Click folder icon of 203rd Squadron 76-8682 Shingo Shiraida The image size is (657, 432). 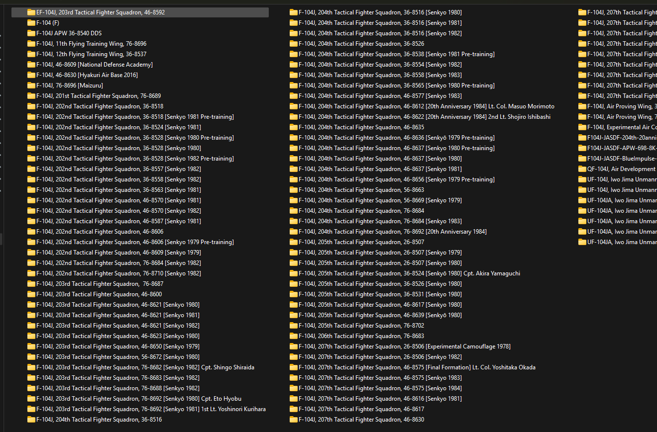click(x=31, y=367)
